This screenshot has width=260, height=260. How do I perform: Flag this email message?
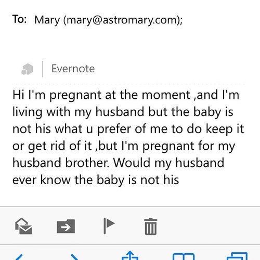[x=109, y=226]
